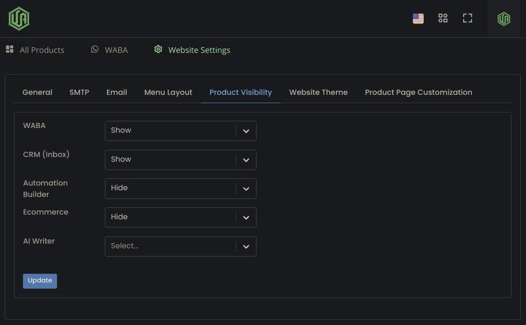Enter fullscreen using the expand icon
The width and height of the screenshot is (526, 325).
click(467, 18)
